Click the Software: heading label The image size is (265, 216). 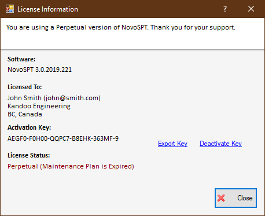tap(21, 59)
